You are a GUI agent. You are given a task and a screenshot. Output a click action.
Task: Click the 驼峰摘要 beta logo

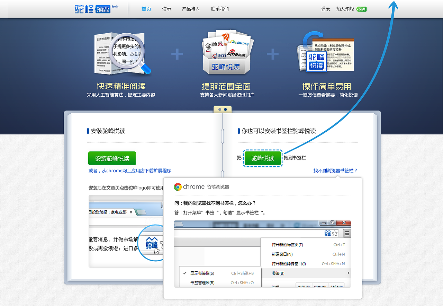pyautogui.click(x=97, y=9)
